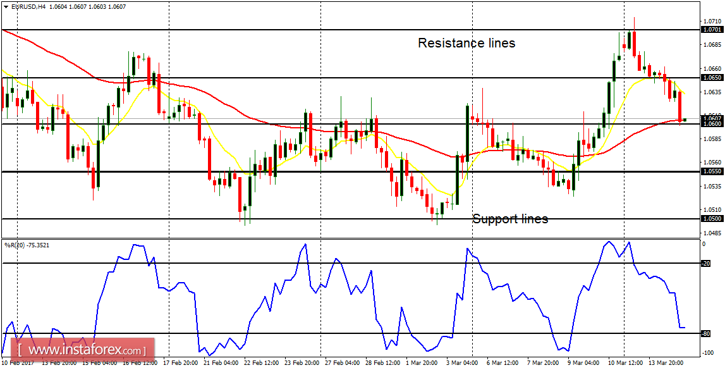This screenshot has height=370, width=725.
Task: Click the 1.0600 price level tag
Action: (711, 125)
